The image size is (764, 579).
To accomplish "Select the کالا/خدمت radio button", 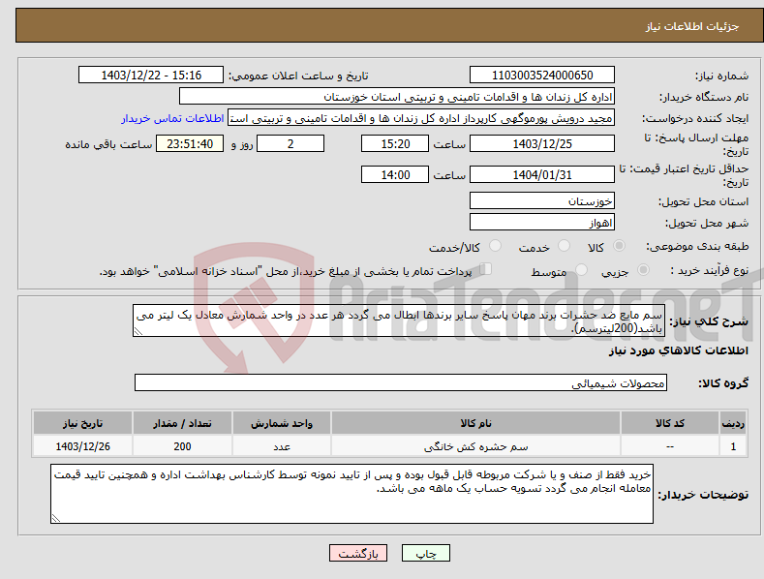I will click(x=495, y=246).
